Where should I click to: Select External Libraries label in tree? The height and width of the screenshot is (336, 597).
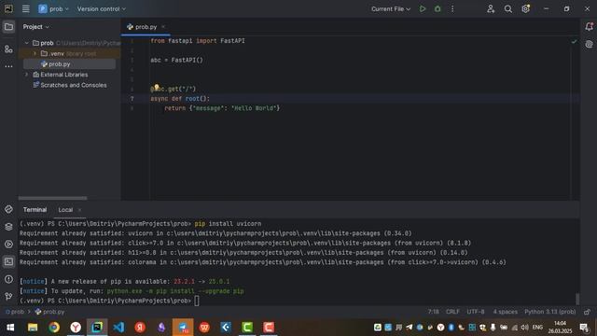pyautogui.click(x=64, y=75)
